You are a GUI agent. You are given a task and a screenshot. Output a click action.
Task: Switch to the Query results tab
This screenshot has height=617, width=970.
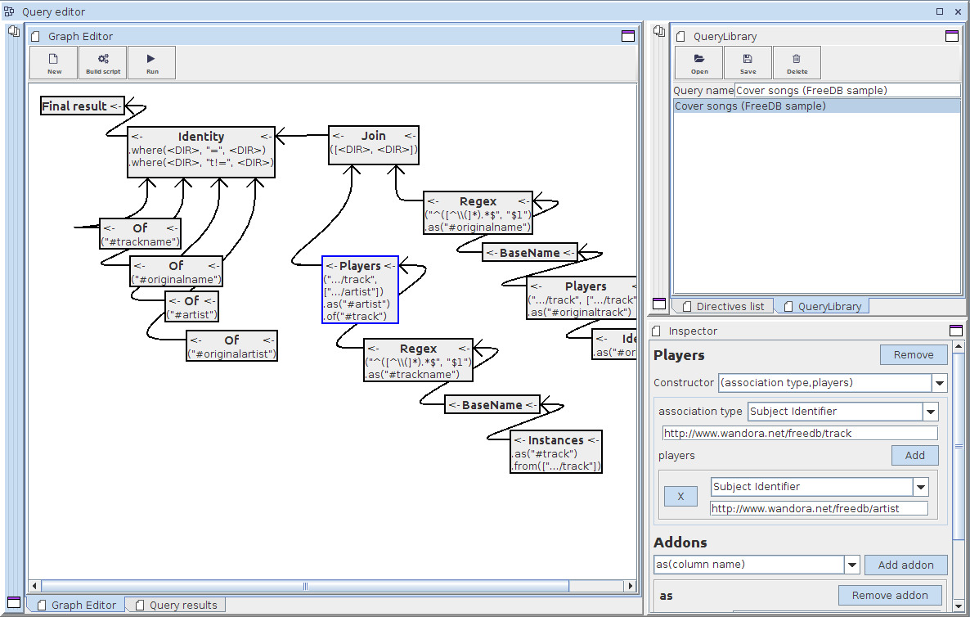coord(177,605)
